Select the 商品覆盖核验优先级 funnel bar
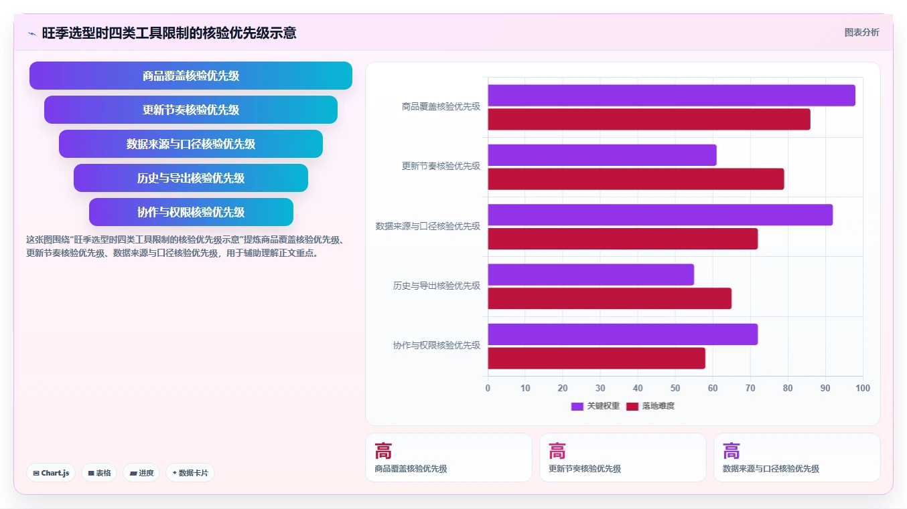The width and height of the screenshot is (907, 509). [x=191, y=76]
